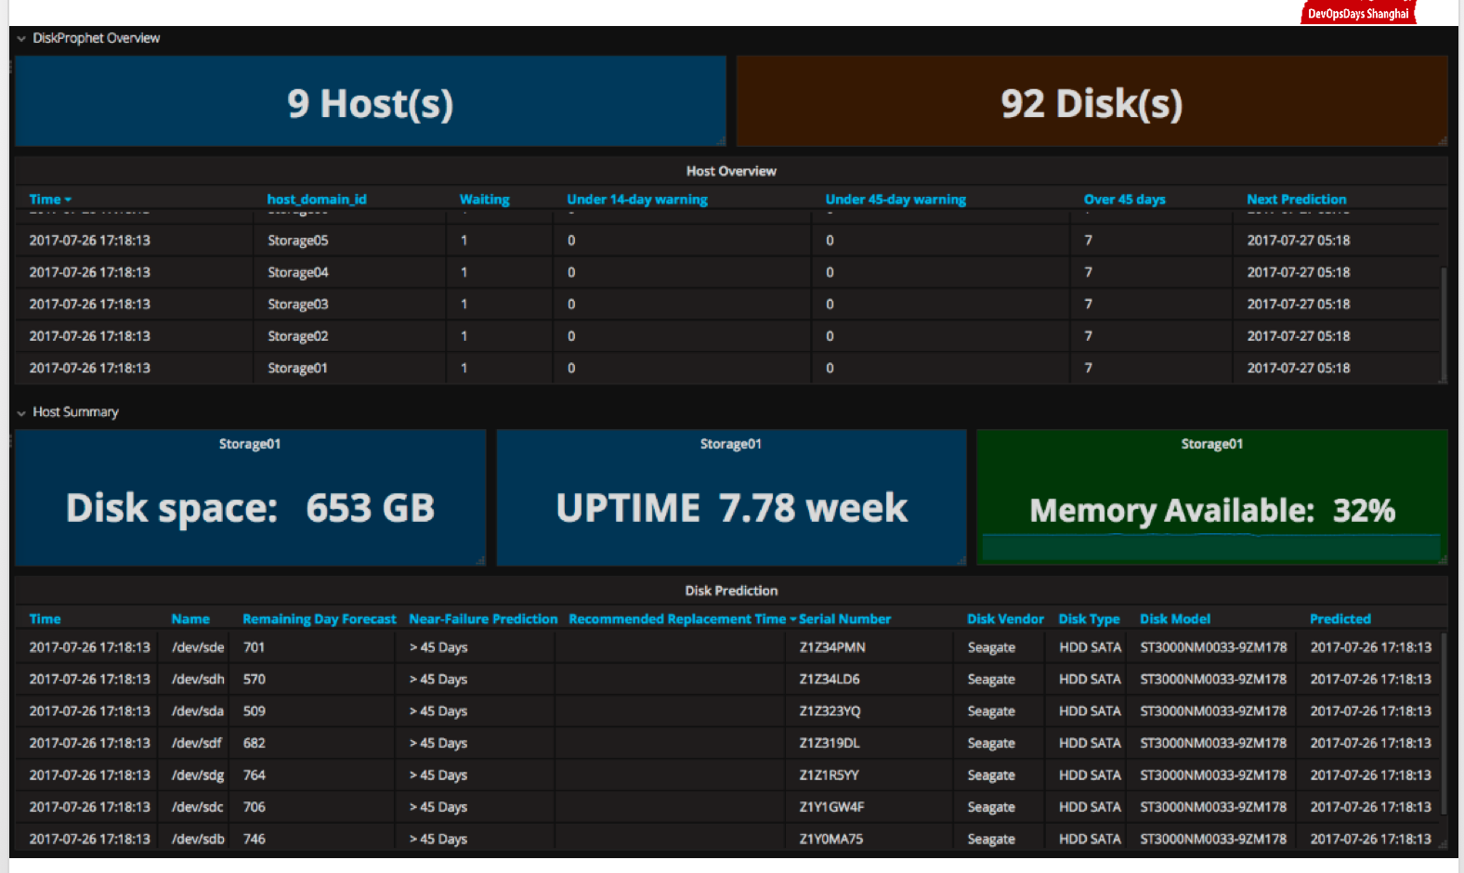This screenshot has height=873, width=1464.
Task: Sort by Near-Failure Prediction header
Action: (483, 619)
